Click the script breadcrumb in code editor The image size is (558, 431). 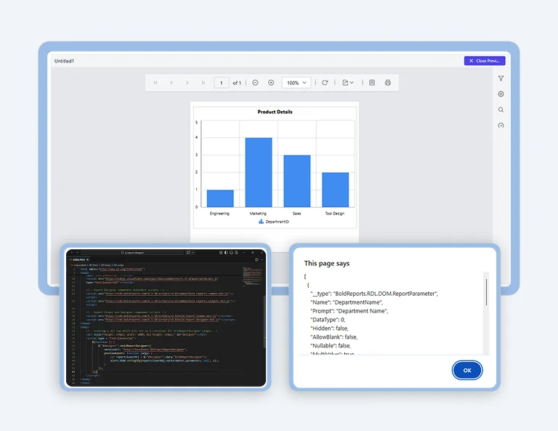click(119, 265)
